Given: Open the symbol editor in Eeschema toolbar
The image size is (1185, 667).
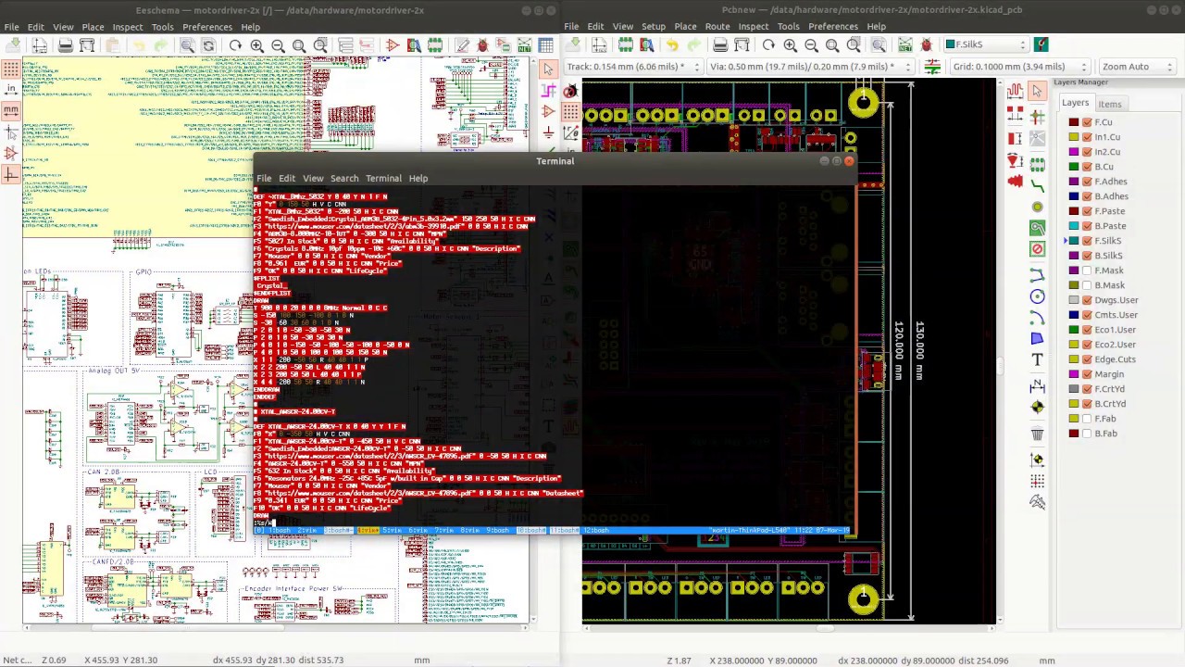Looking at the screenshot, I should [392, 45].
